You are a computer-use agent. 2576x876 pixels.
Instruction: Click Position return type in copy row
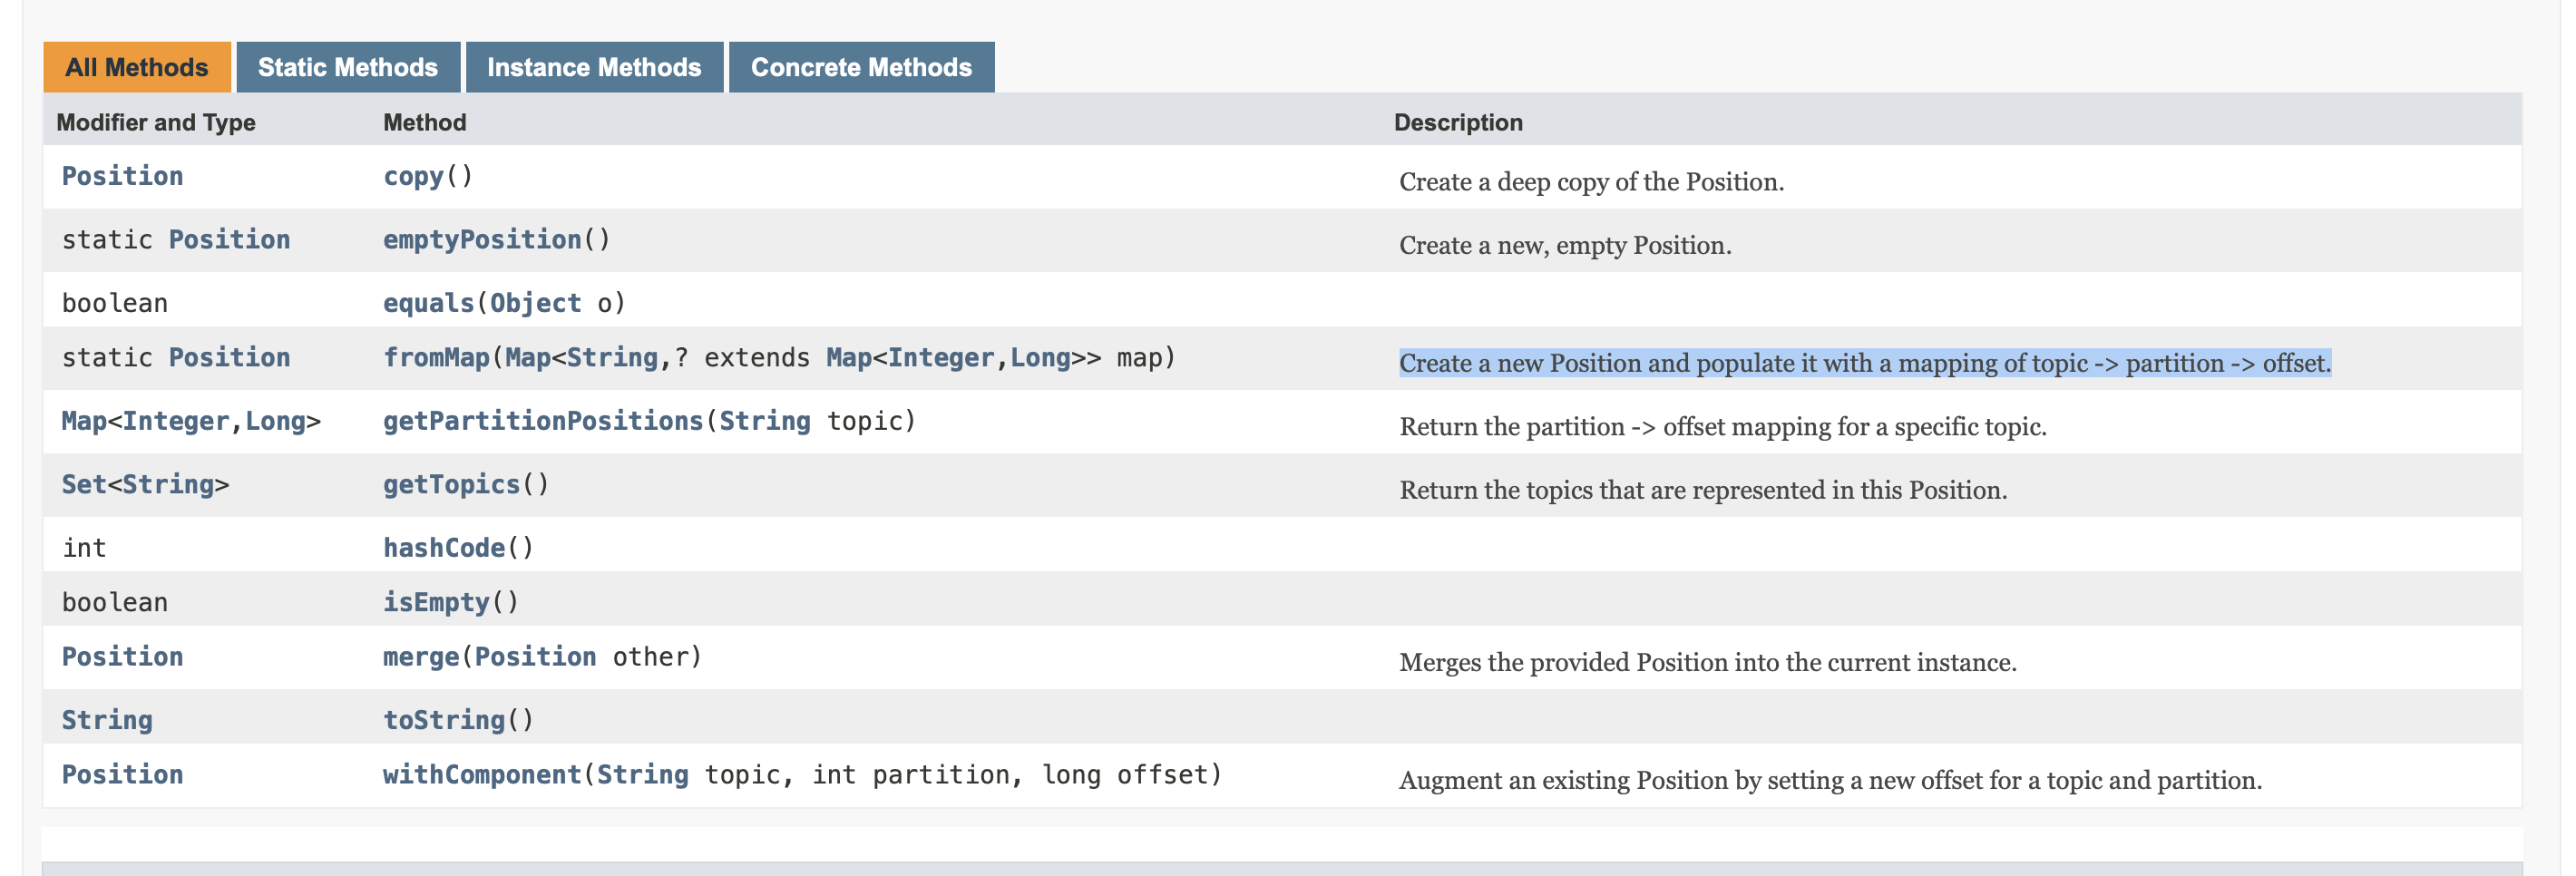pyautogui.click(x=122, y=176)
